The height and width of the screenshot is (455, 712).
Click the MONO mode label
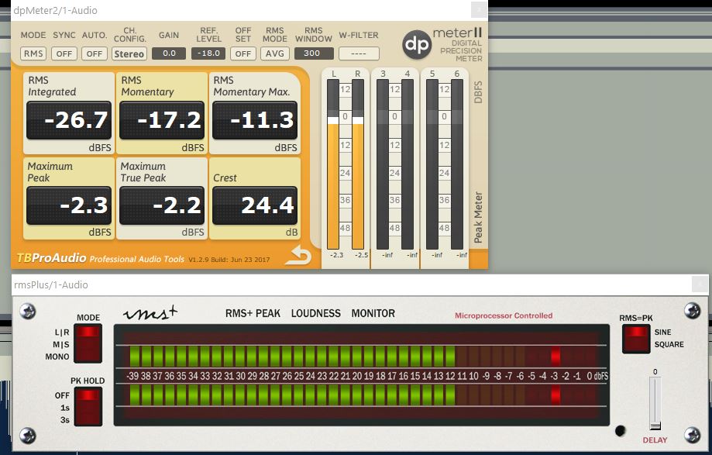[x=57, y=357]
